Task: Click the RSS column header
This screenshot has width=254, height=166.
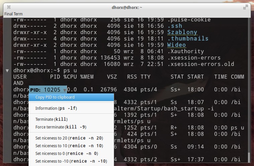Action: tap(132, 77)
